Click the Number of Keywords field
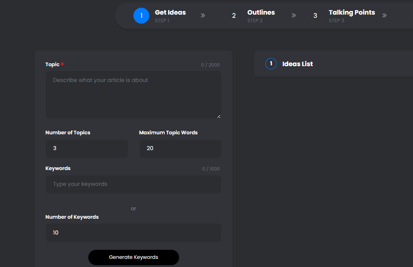Image resolution: width=413 pixels, height=267 pixels. (133, 233)
